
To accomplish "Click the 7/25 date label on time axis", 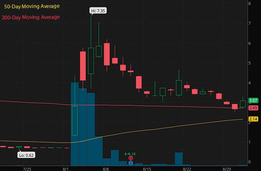I will [27, 169].
